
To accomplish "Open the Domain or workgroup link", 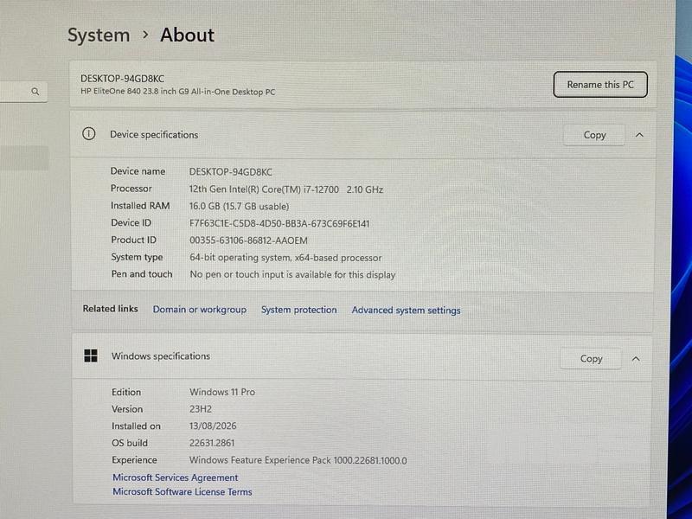I will point(200,310).
